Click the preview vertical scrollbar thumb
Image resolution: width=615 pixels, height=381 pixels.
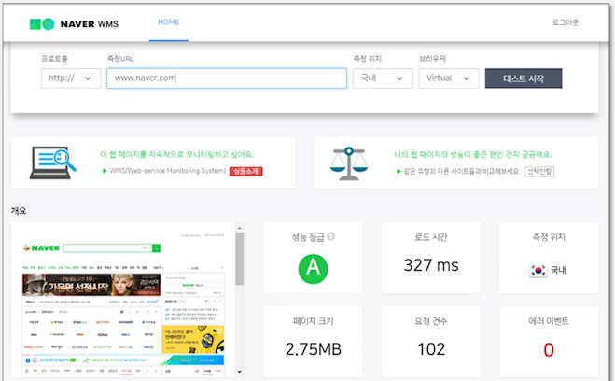(x=239, y=259)
